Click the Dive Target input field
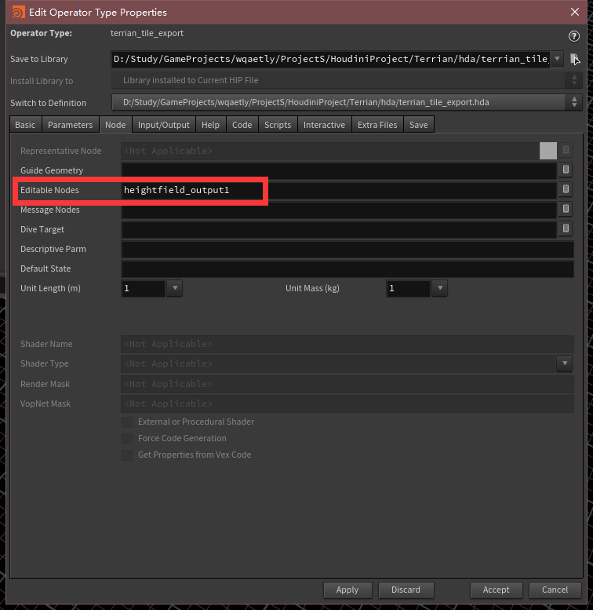The width and height of the screenshot is (593, 610). [339, 229]
